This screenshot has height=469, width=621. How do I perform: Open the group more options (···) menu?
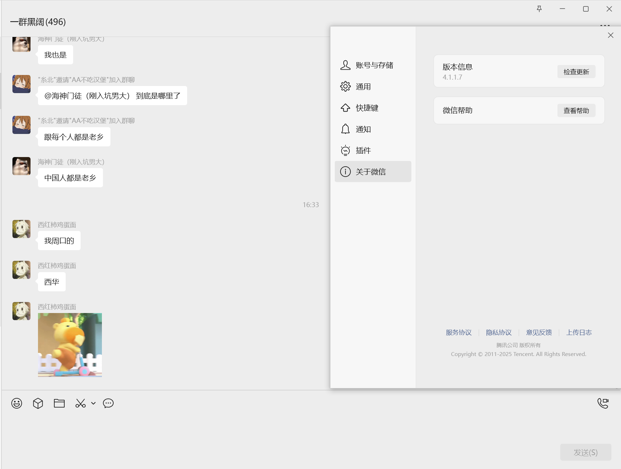click(604, 25)
